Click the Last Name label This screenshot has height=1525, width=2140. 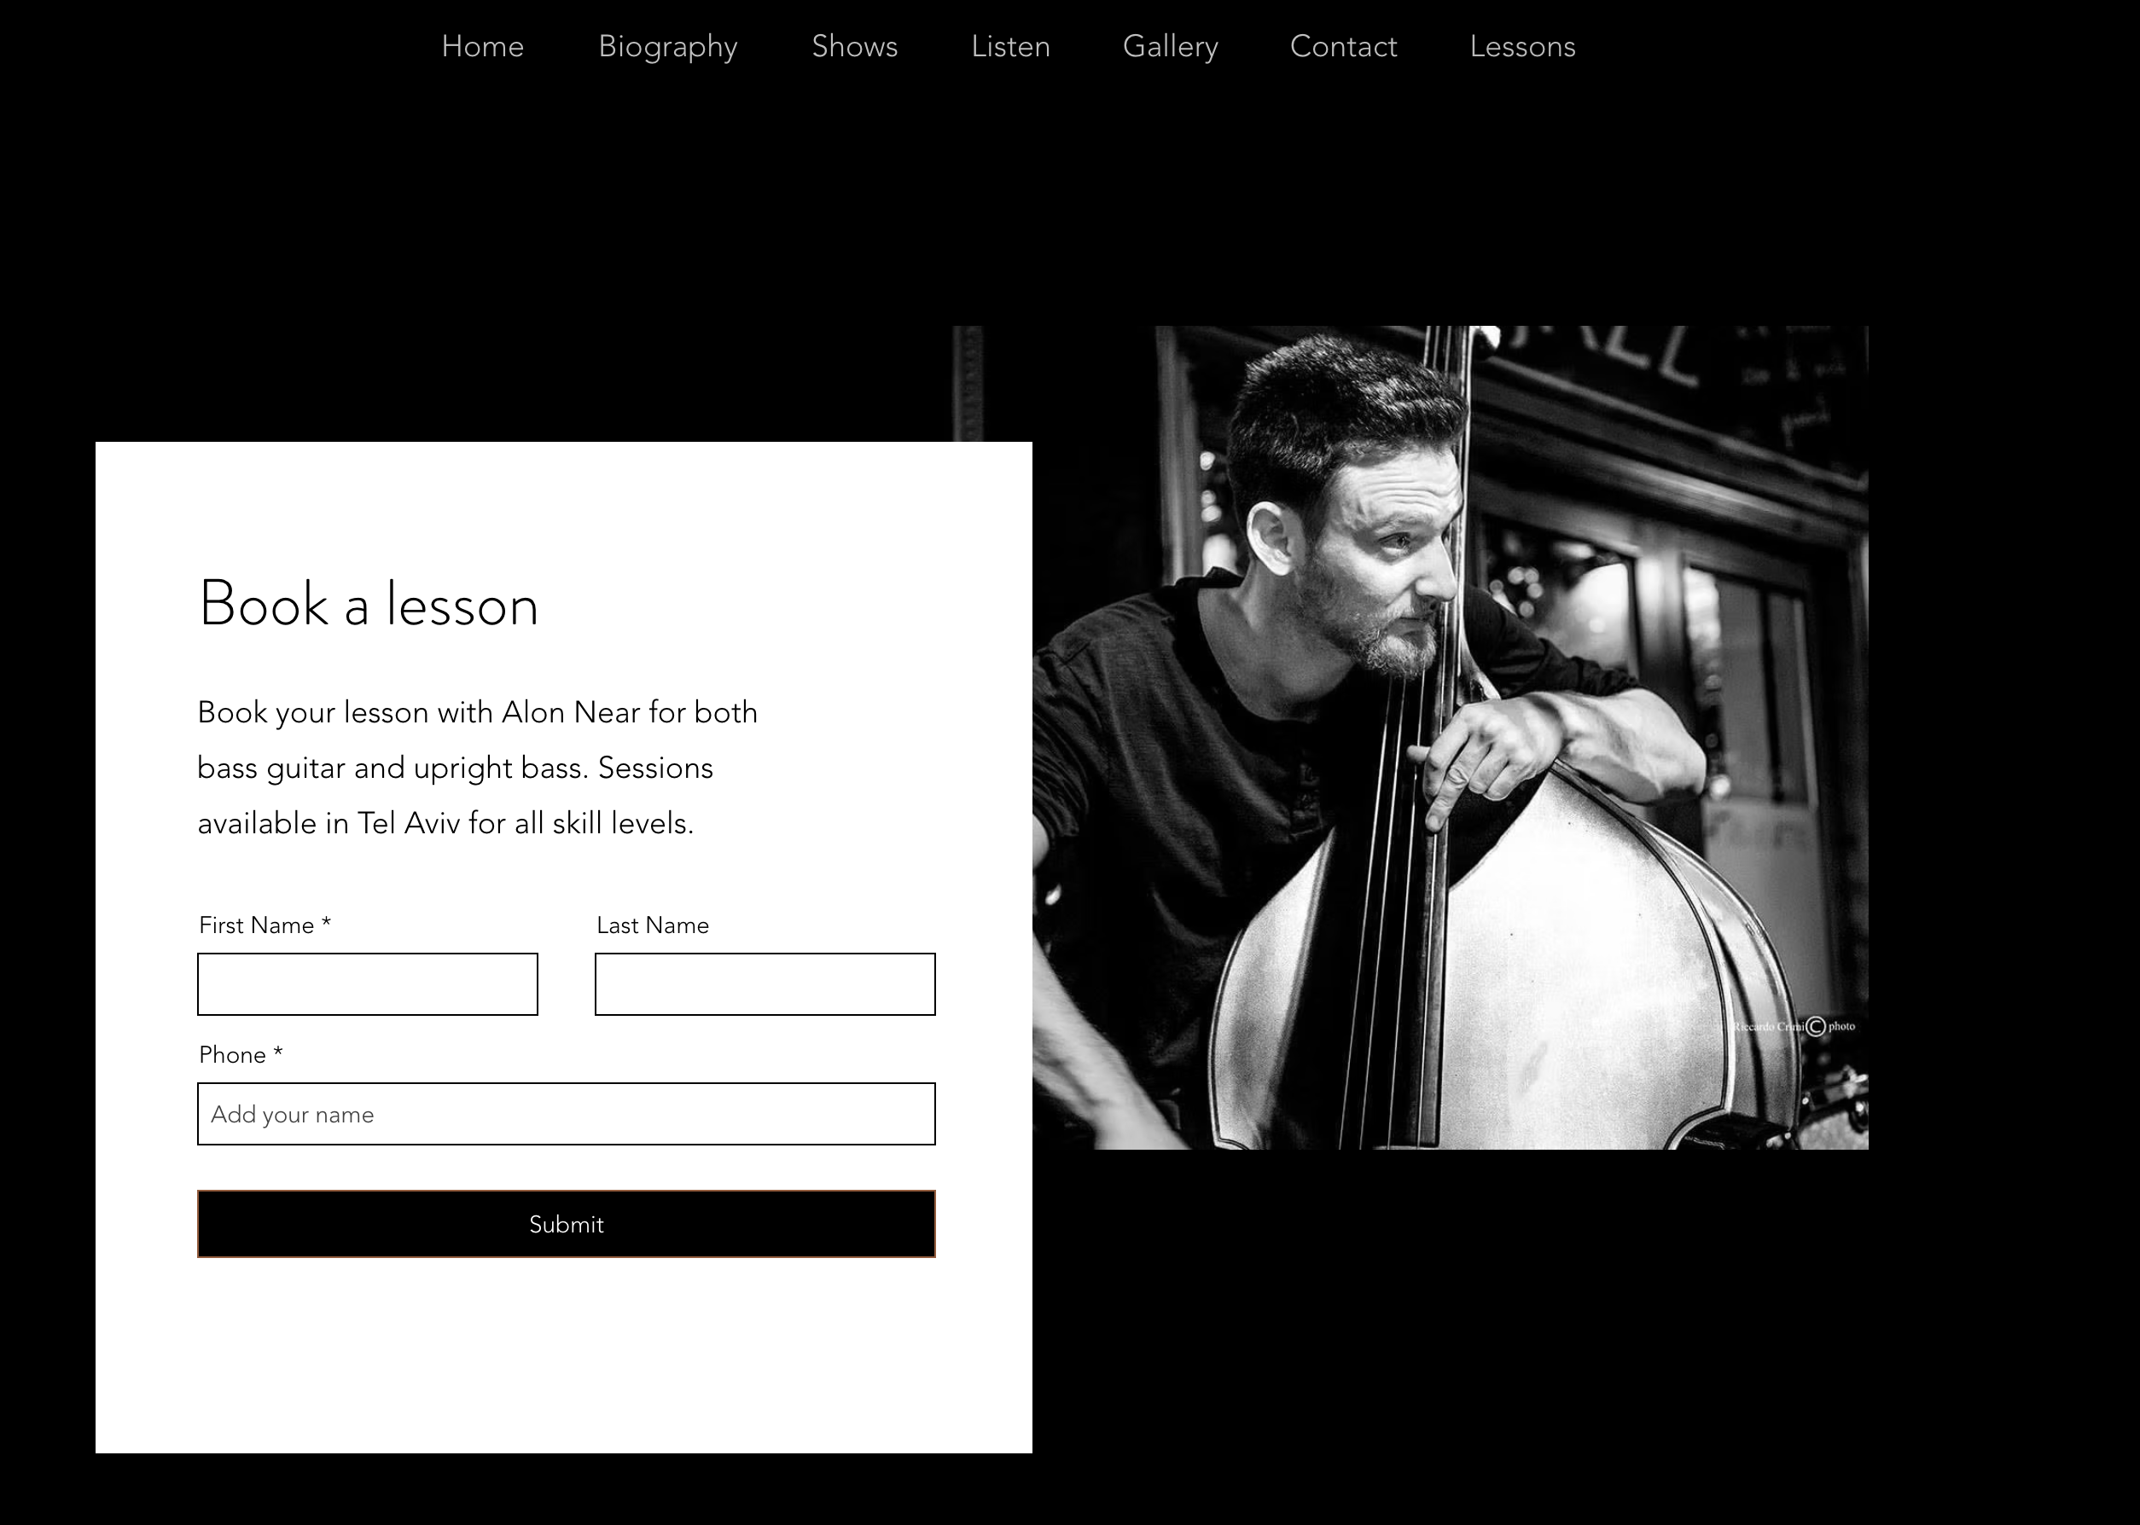pyautogui.click(x=653, y=925)
